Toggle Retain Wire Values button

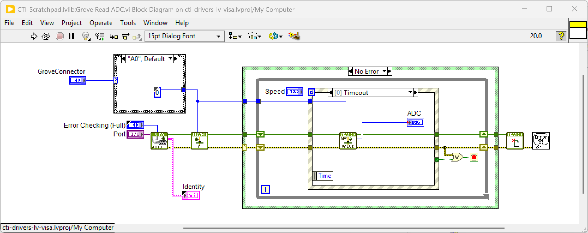click(x=100, y=36)
